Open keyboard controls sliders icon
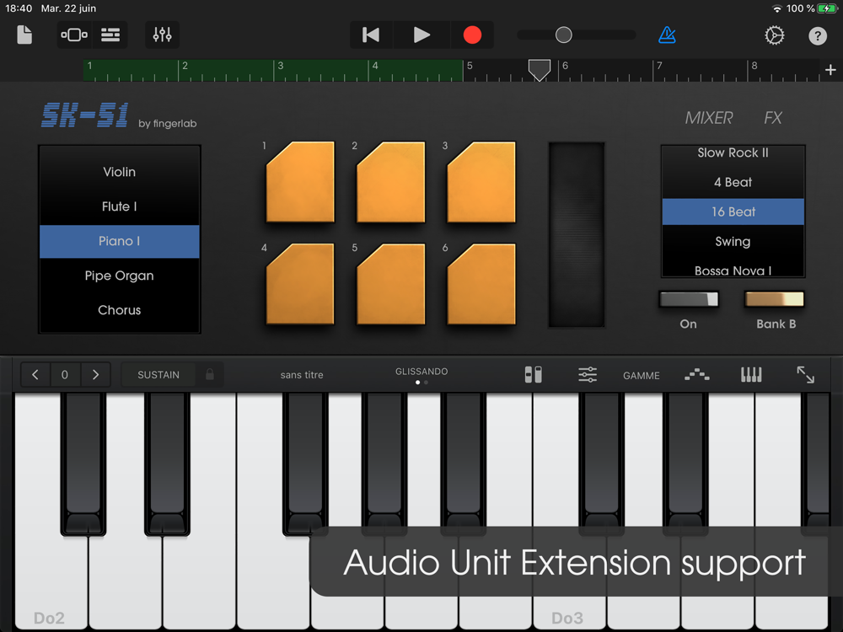 point(588,375)
